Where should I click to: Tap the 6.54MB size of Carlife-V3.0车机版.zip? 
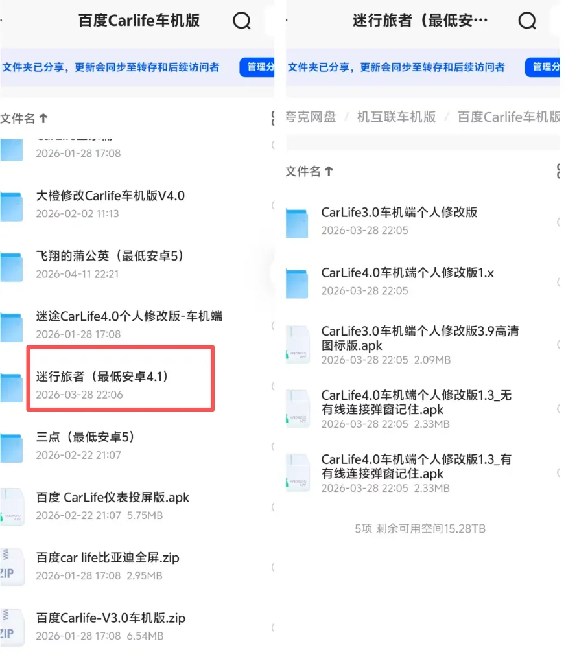point(145,636)
